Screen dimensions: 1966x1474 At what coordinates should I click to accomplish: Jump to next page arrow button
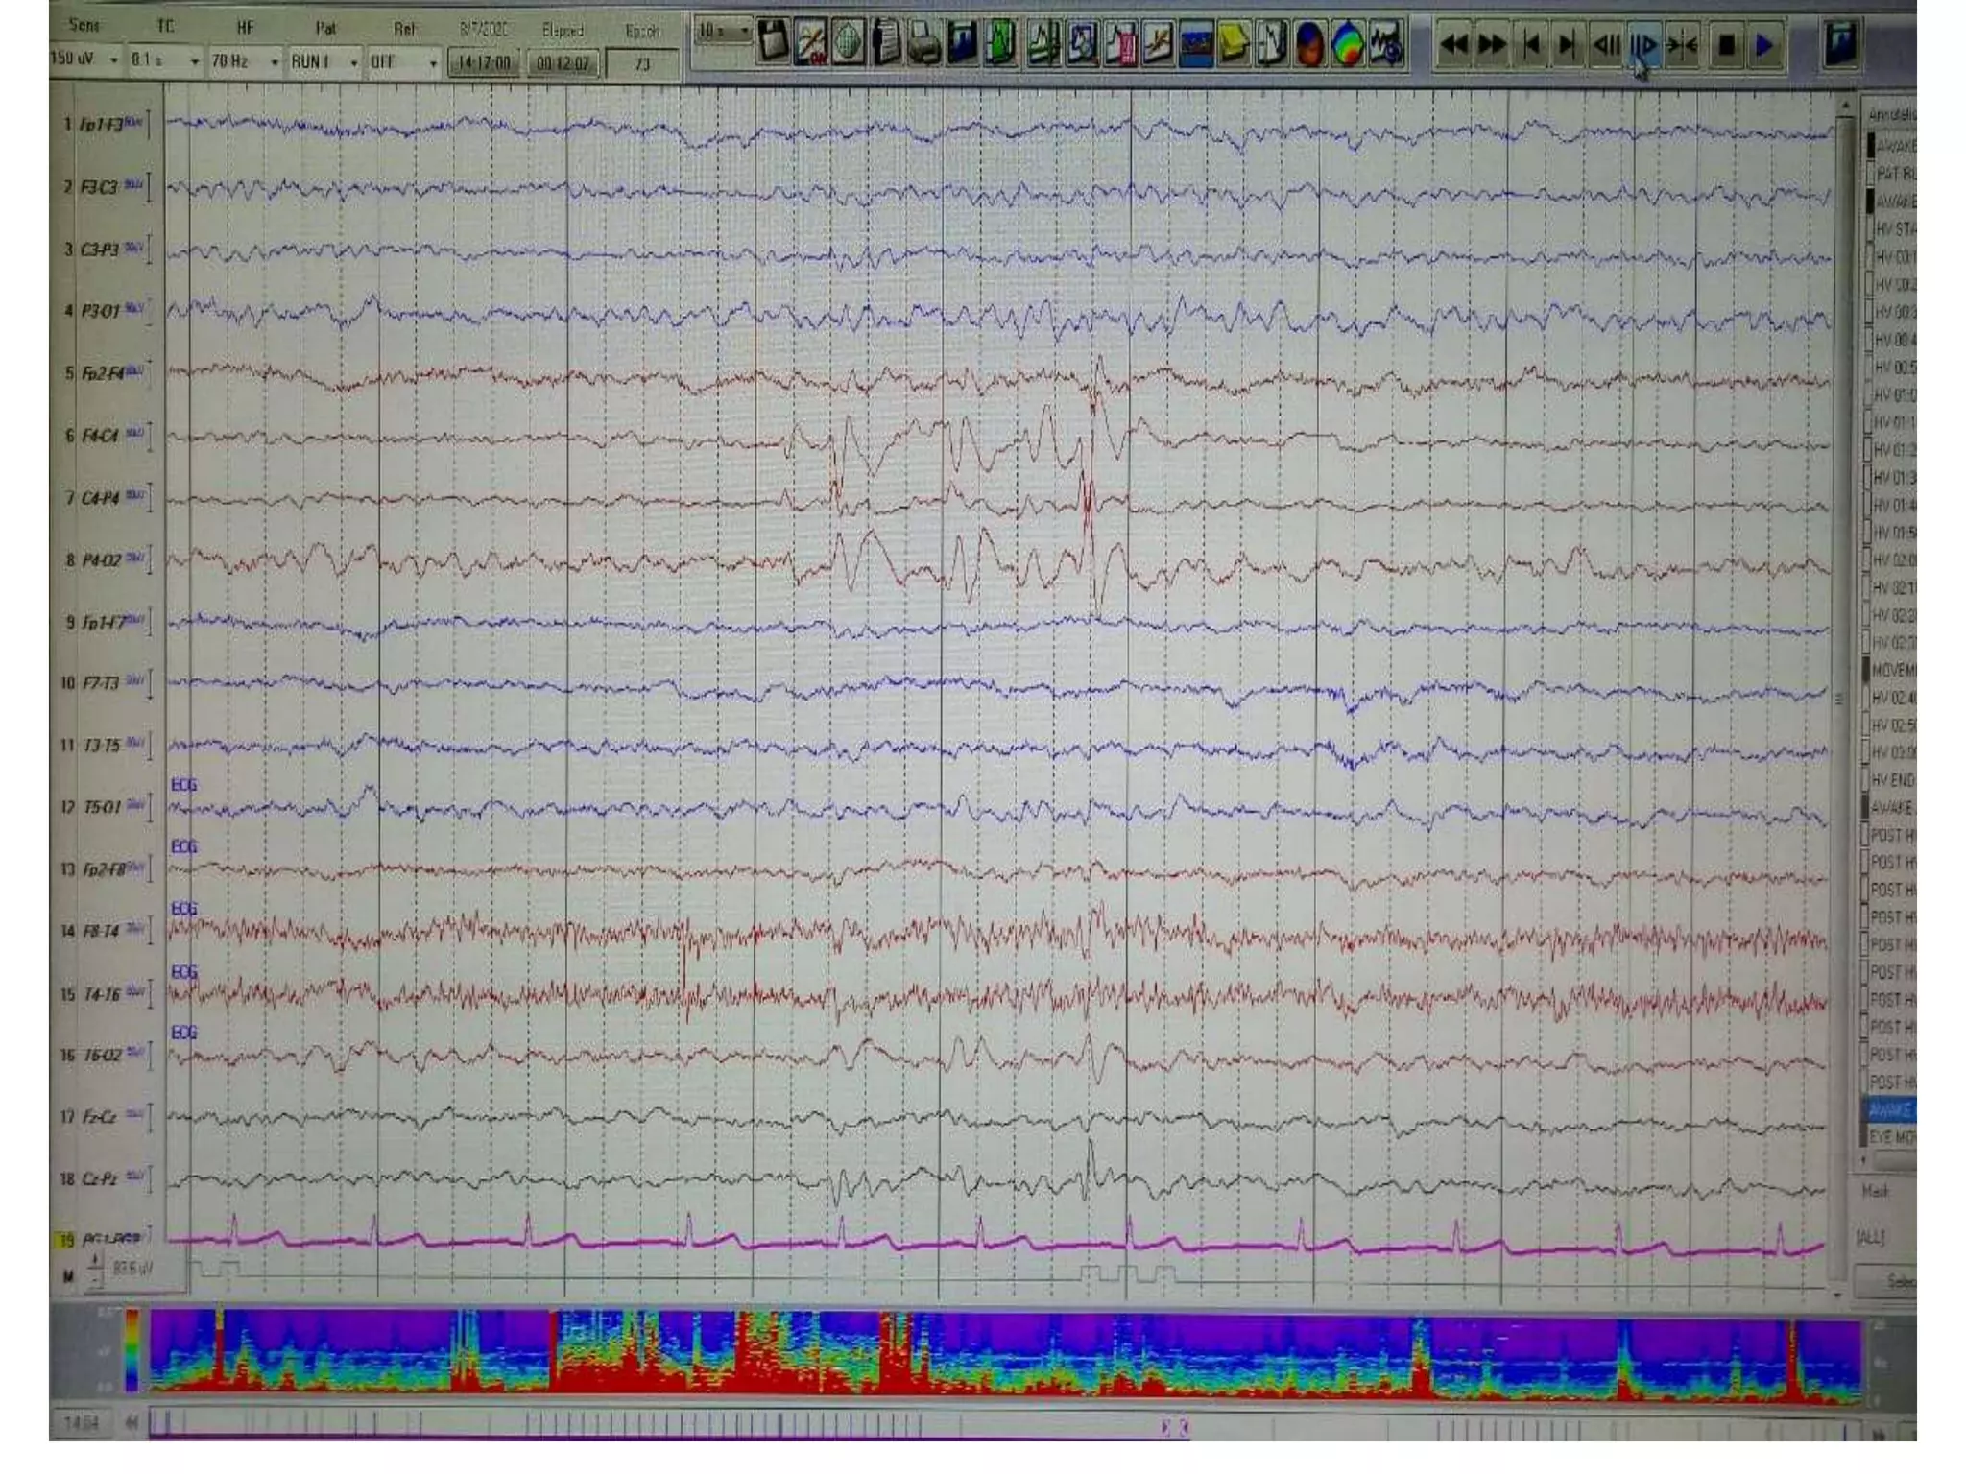[x=1568, y=44]
